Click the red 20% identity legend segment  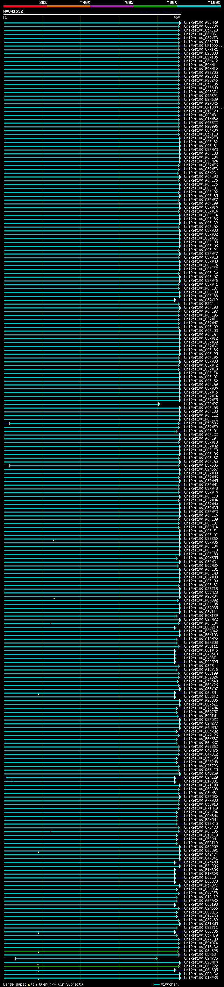(x=25, y=6)
